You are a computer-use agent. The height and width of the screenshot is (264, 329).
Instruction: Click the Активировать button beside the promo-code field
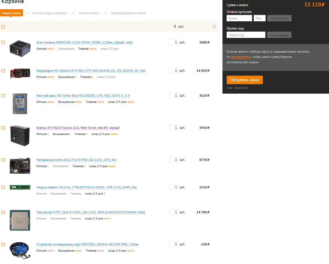[x=279, y=35]
